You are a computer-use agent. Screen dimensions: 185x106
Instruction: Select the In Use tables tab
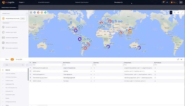[x=19, y=59]
